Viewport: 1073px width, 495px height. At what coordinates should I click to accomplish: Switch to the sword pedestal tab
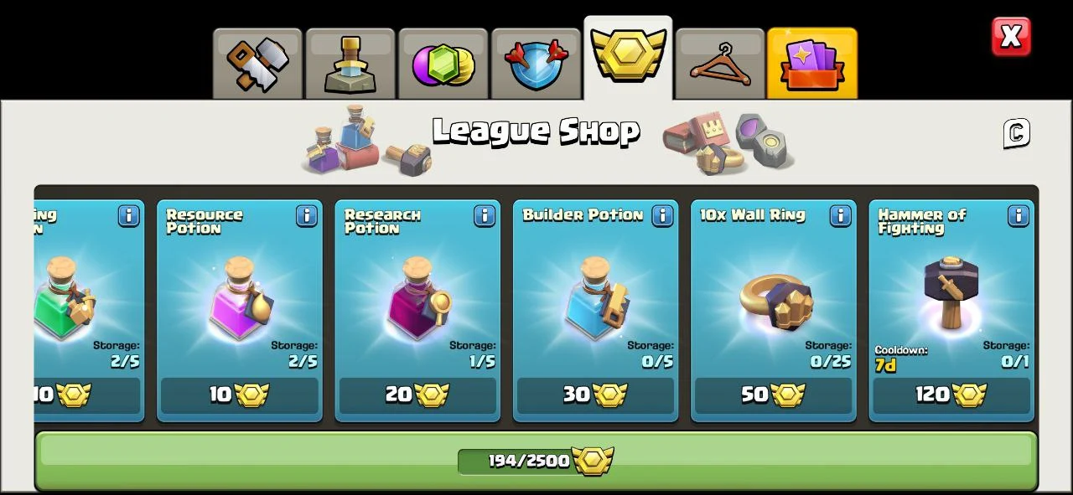[x=350, y=64]
